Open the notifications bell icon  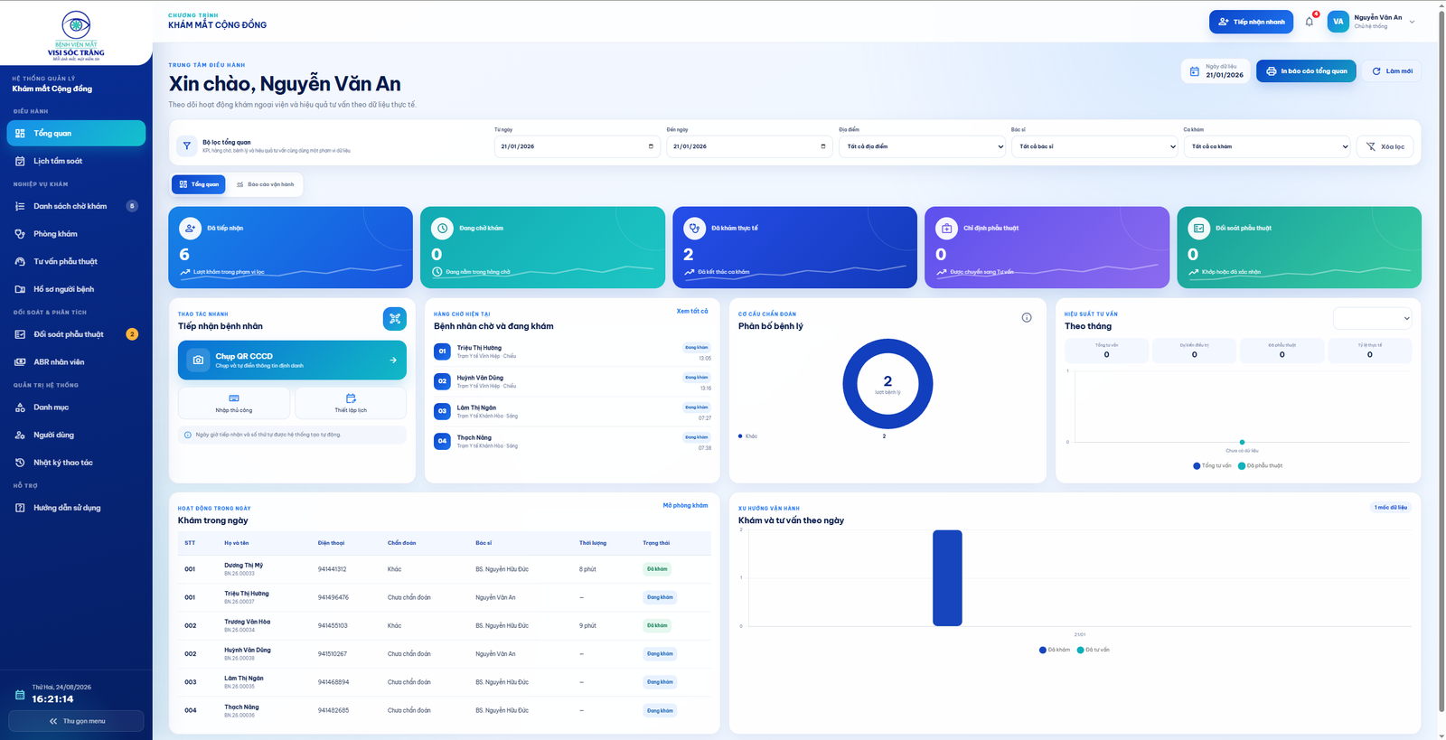coord(1309,22)
